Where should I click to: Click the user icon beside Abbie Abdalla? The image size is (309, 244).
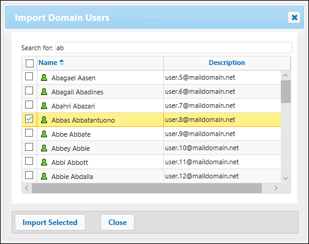click(x=44, y=177)
